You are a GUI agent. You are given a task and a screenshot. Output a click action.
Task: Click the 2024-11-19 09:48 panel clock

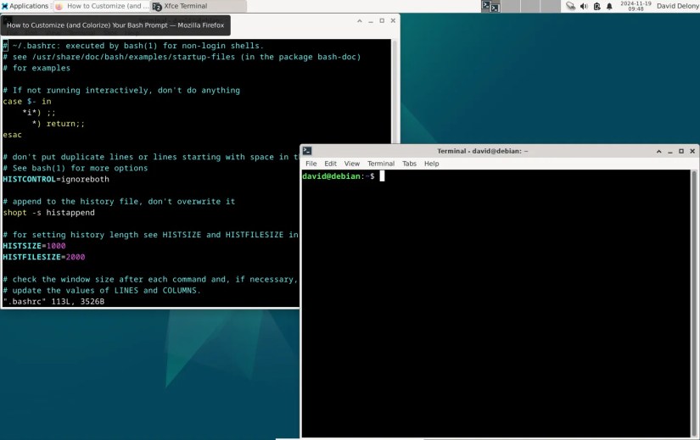tap(636, 6)
